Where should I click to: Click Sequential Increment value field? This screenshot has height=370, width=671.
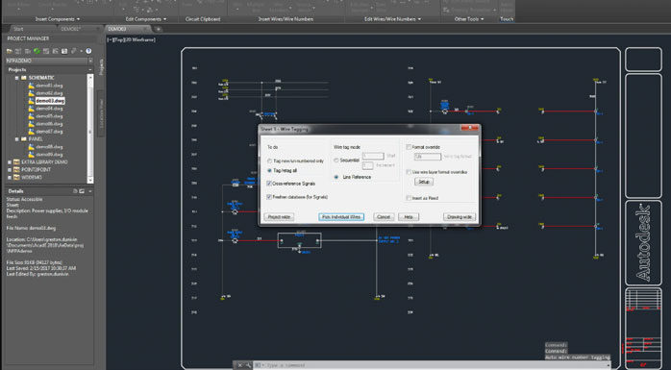pos(368,165)
